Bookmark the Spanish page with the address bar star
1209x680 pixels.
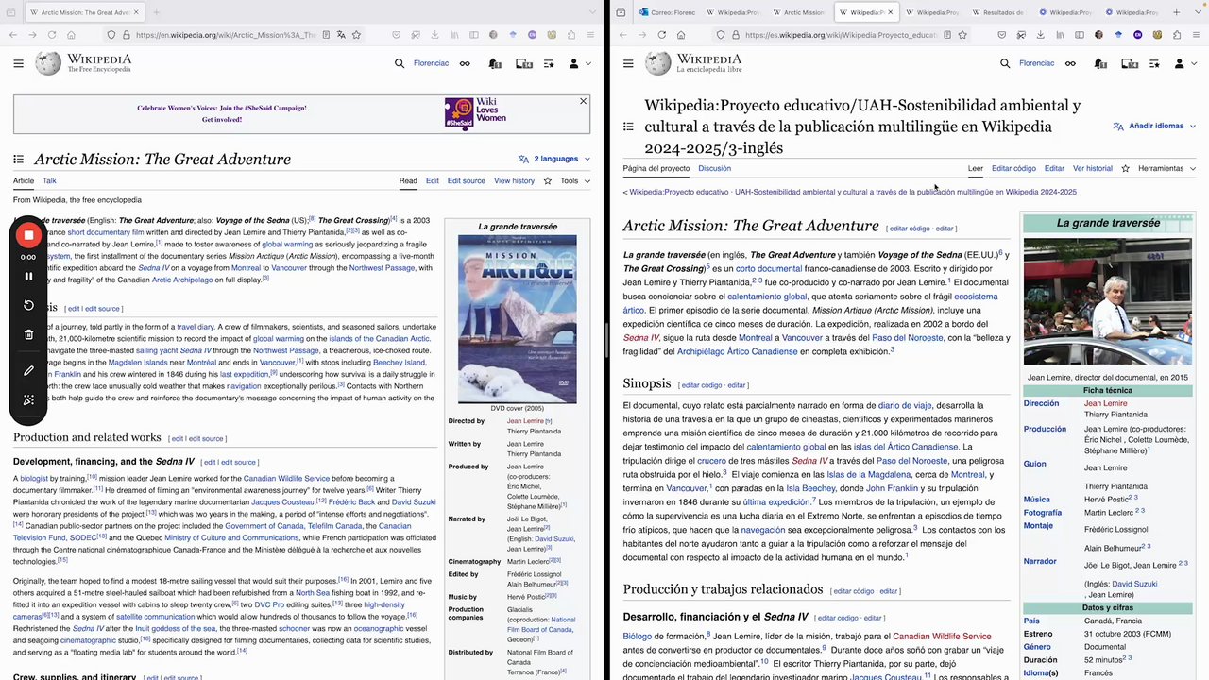pos(962,35)
